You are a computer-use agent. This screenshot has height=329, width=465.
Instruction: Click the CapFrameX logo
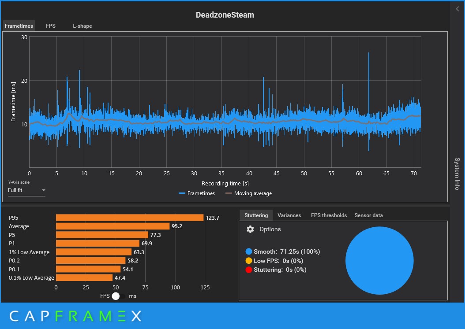75,316
